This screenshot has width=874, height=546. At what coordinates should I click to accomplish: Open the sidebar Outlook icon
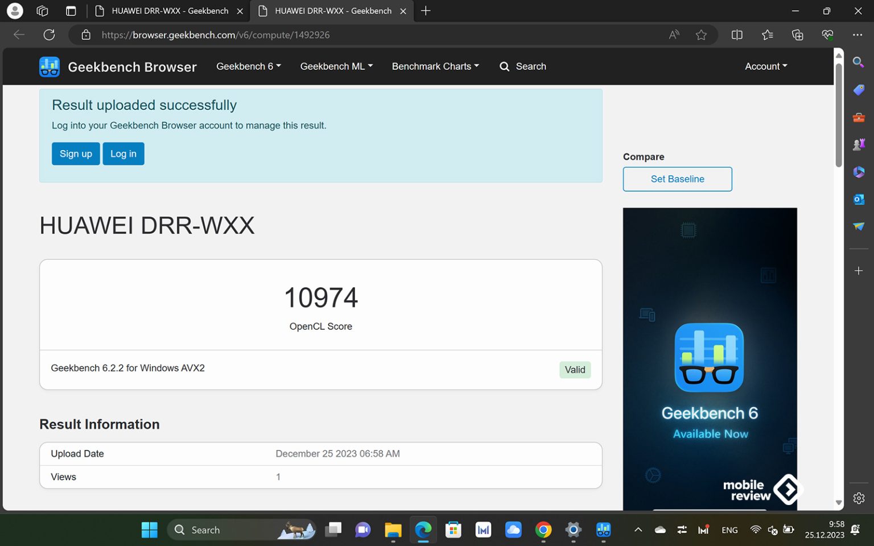pyautogui.click(x=859, y=199)
